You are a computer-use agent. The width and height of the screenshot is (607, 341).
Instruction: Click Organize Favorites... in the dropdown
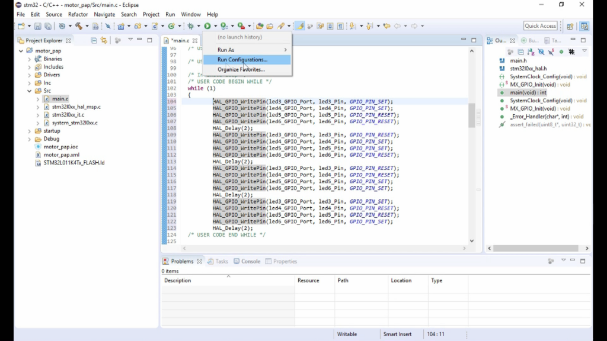(241, 70)
